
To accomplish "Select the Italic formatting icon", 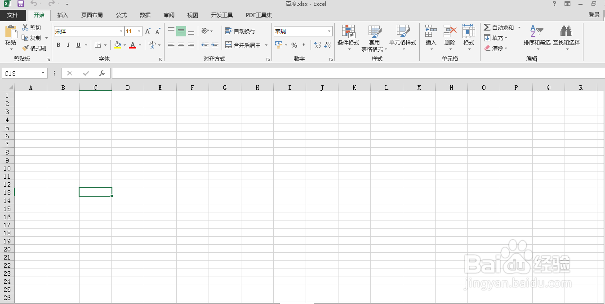I will [68, 45].
